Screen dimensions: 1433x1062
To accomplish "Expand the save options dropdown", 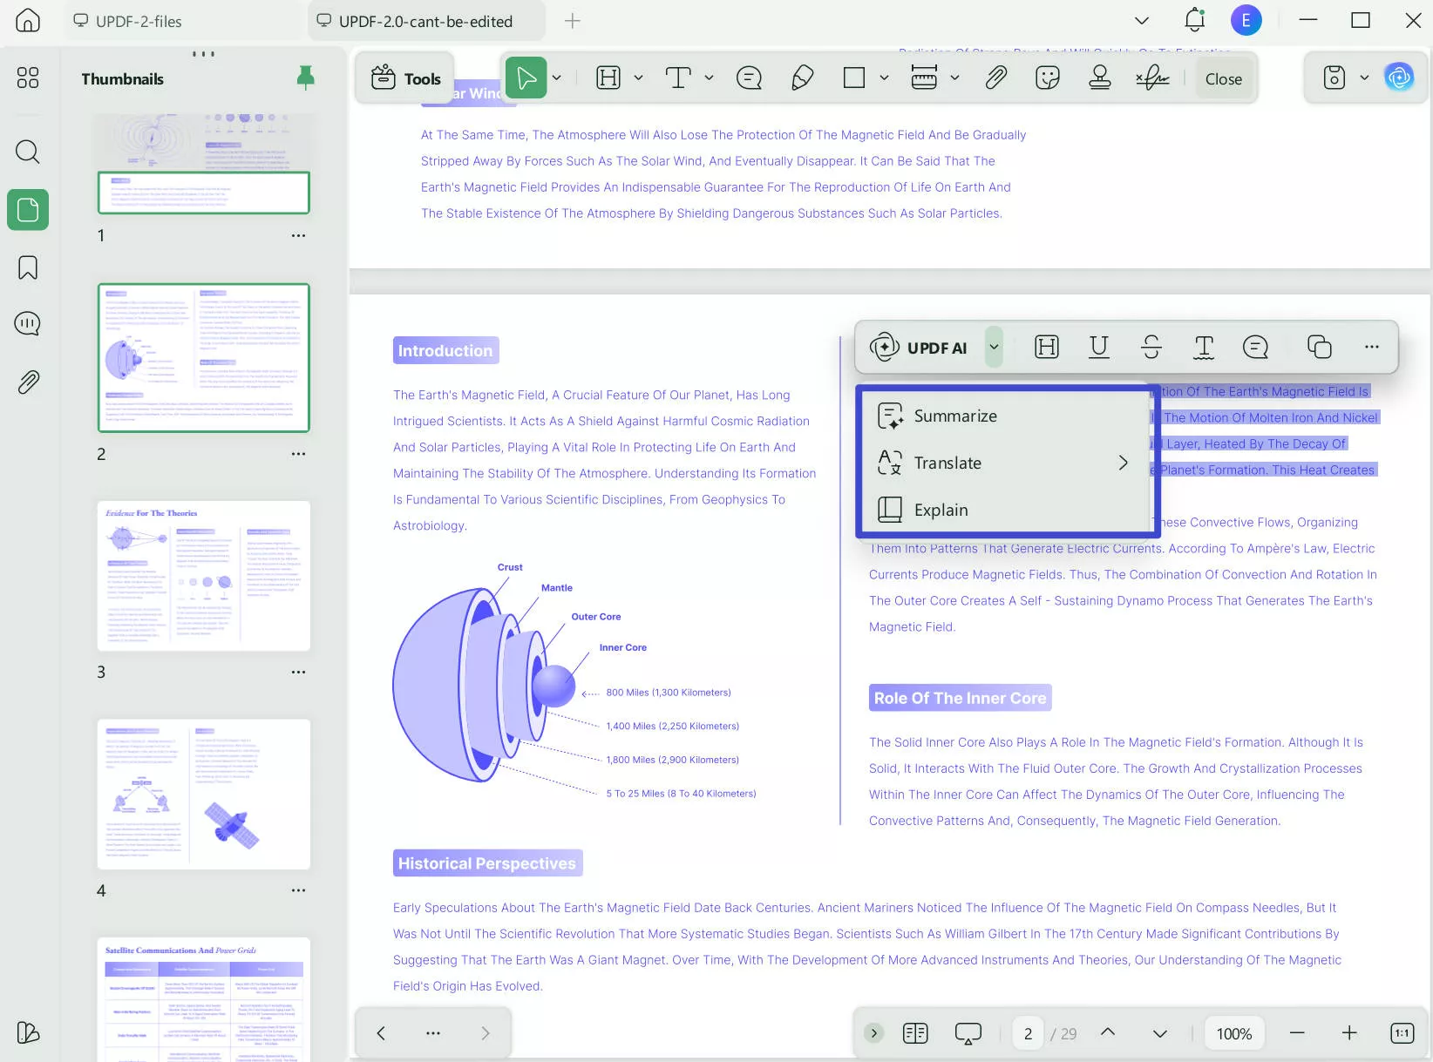I will (x=1364, y=78).
